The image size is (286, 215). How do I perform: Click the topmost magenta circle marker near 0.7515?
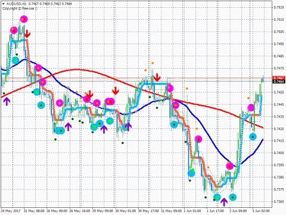(24, 19)
